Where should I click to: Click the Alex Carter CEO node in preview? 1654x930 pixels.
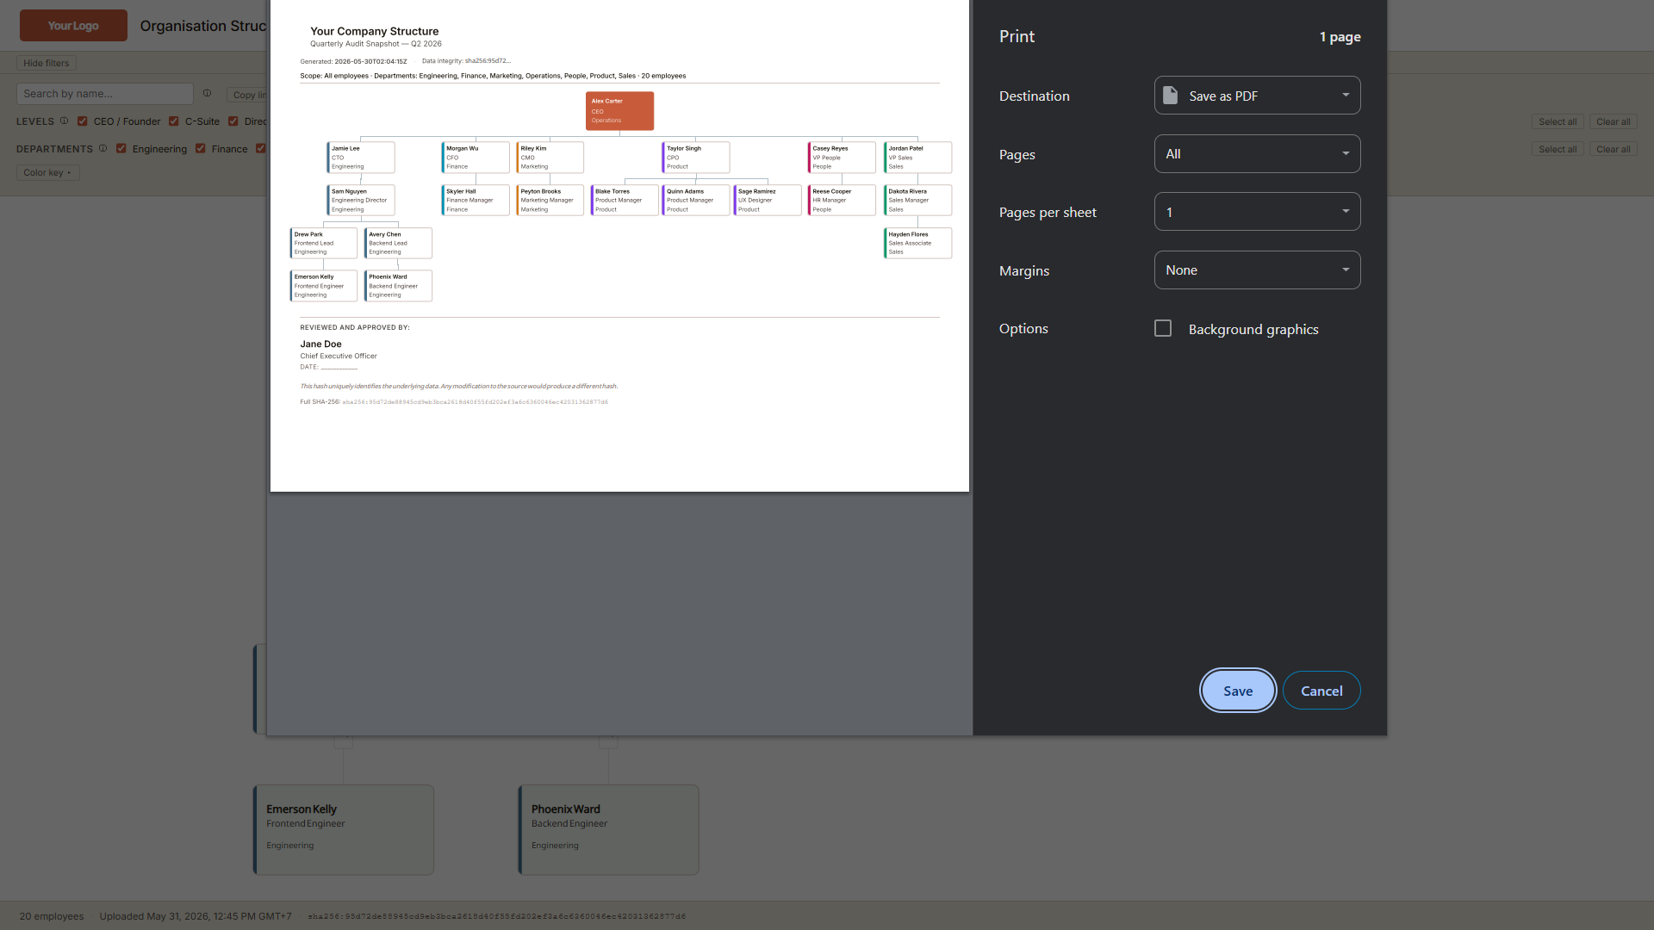coord(619,111)
